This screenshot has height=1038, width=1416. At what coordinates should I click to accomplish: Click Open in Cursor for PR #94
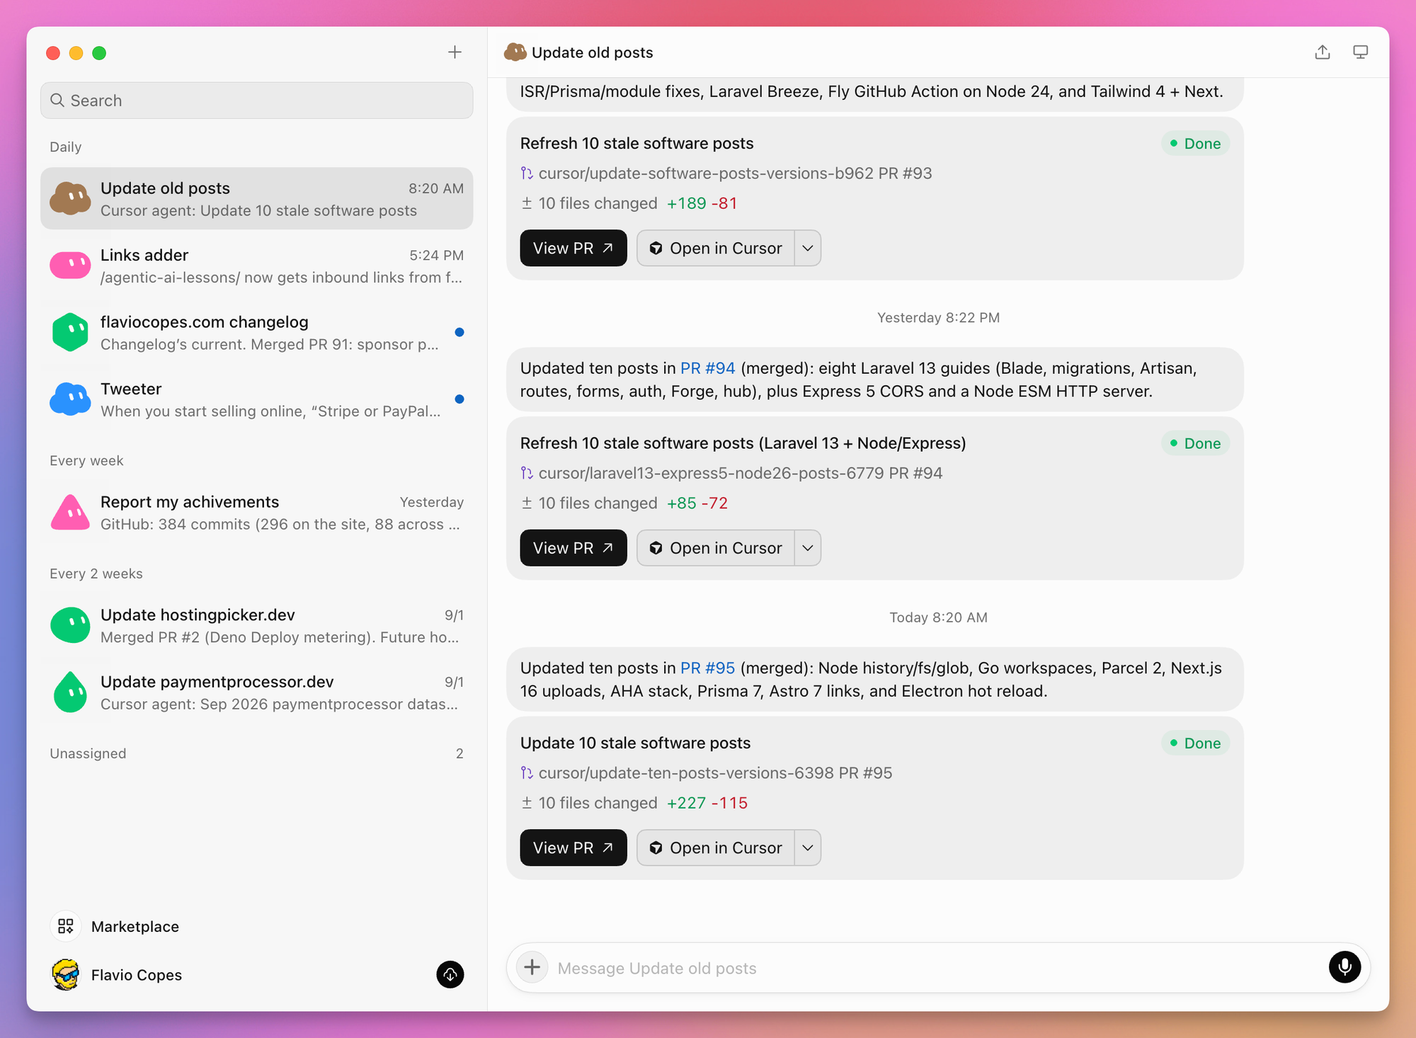[716, 548]
